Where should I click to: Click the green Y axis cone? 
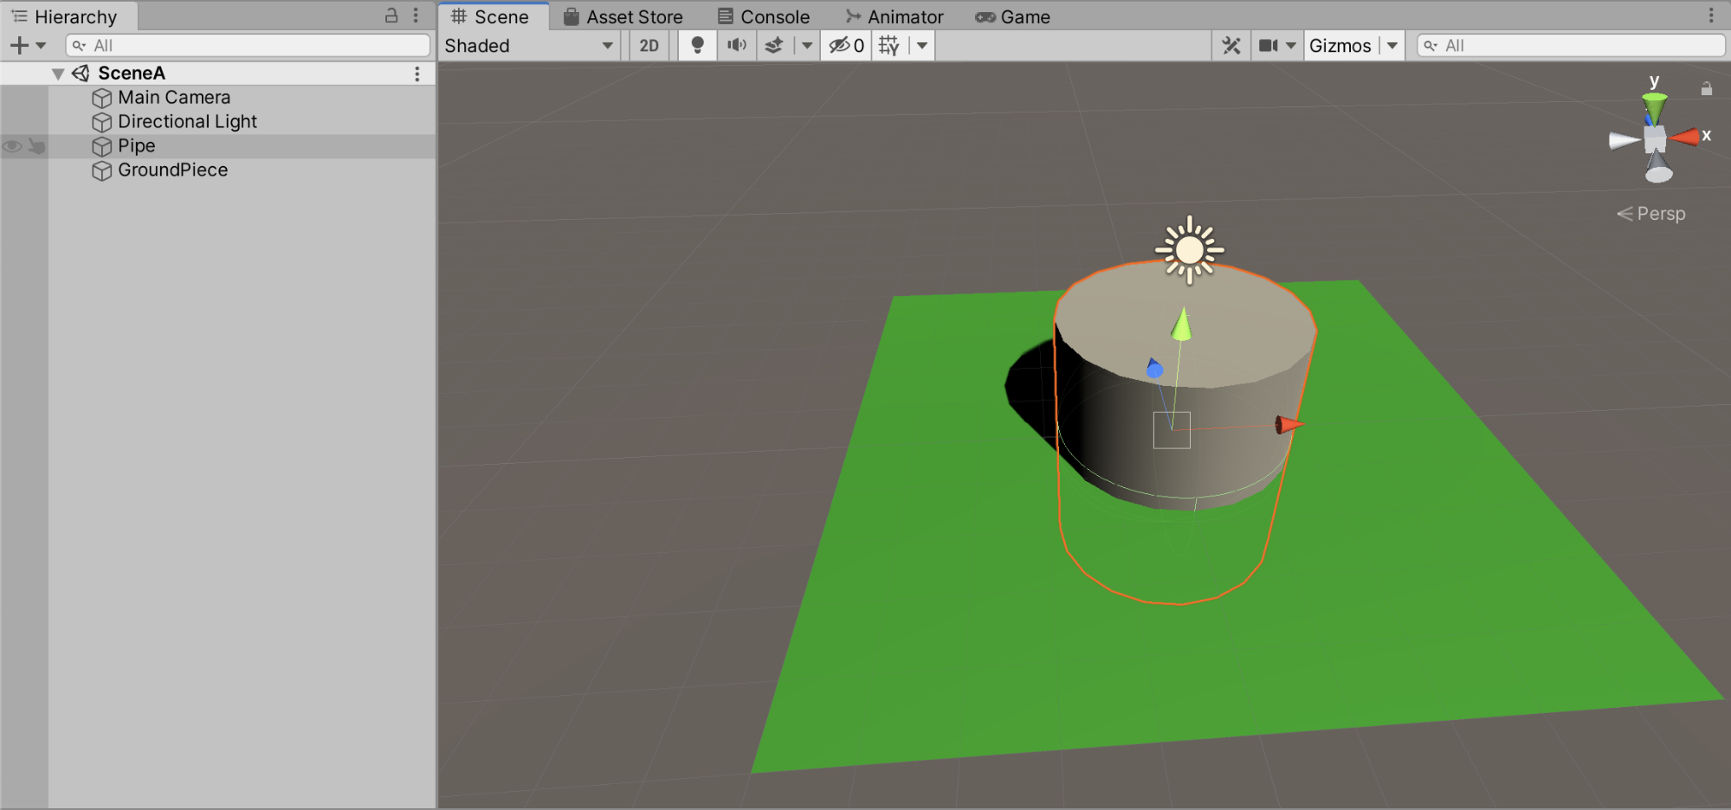1654,107
